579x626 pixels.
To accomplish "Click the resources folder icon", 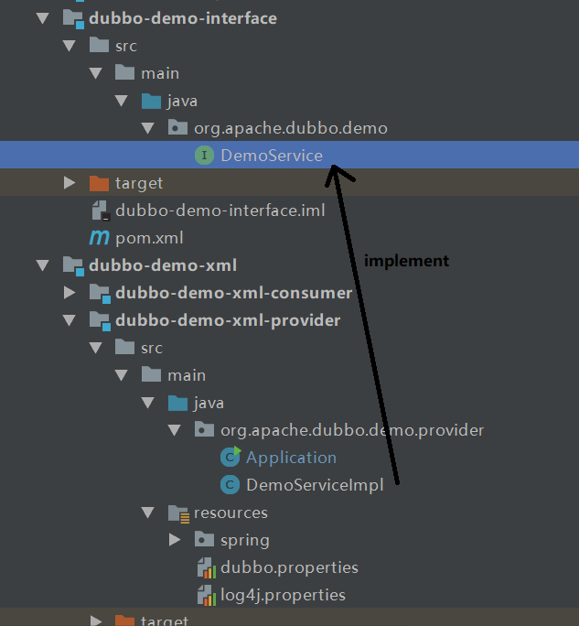I will pos(178,513).
